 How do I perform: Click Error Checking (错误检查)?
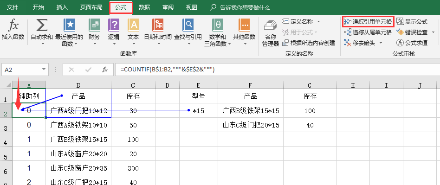(412, 32)
